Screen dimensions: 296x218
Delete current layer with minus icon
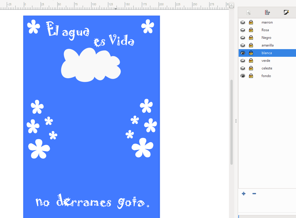click(x=254, y=194)
